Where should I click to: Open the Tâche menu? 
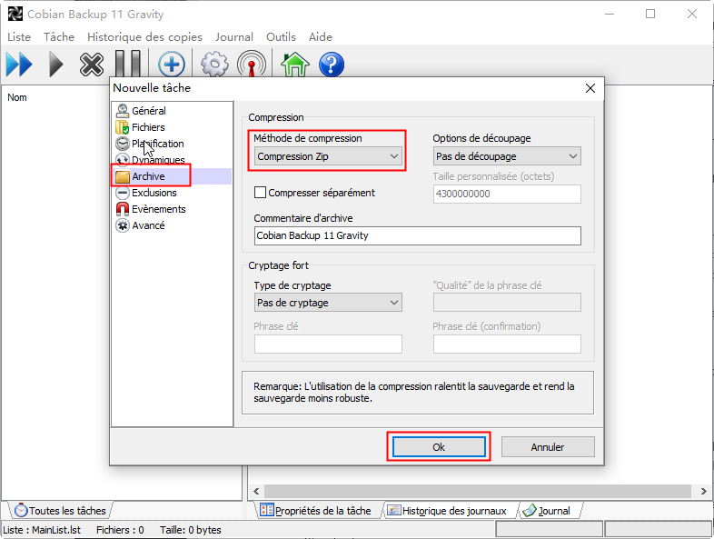(59, 37)
